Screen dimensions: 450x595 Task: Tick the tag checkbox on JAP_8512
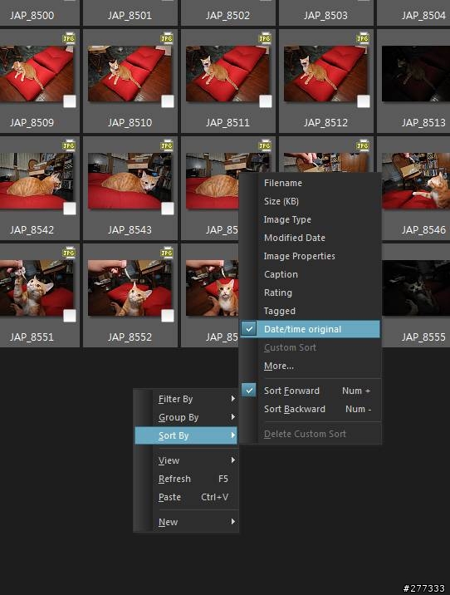tap(363, 101)
